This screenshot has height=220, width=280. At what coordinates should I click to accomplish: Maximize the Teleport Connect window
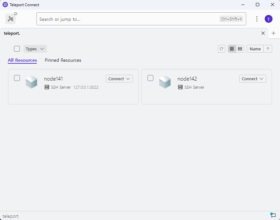coord(258,5)
